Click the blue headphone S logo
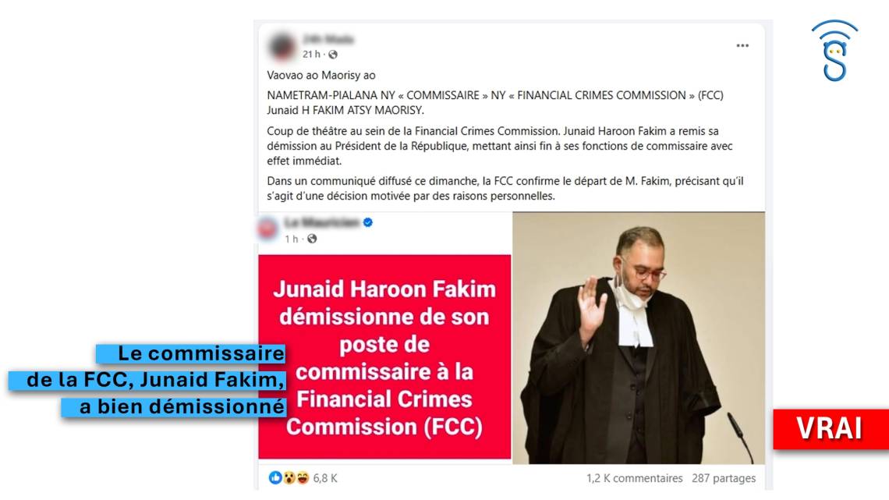Viewport: 889px width, 500px height. pyautogui.click(x=834, y=51)
